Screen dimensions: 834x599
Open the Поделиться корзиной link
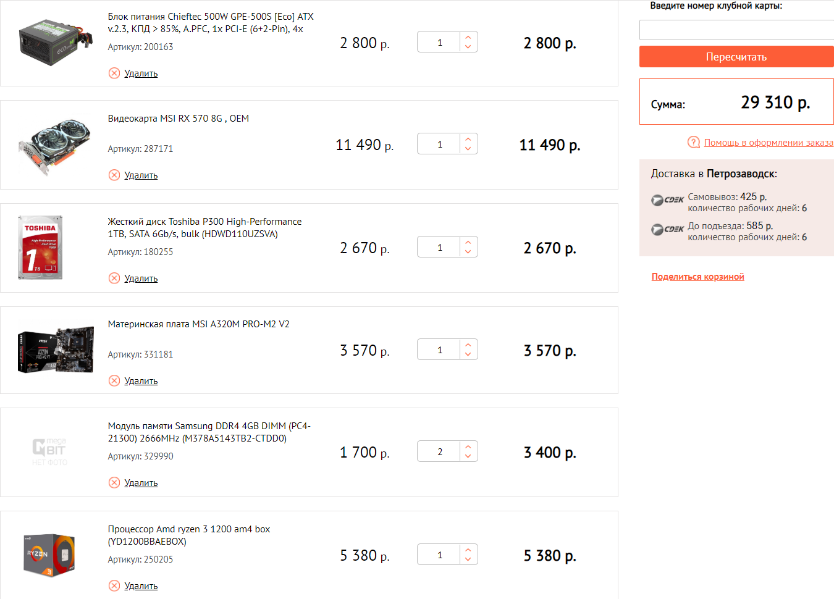tap(697, 277)
